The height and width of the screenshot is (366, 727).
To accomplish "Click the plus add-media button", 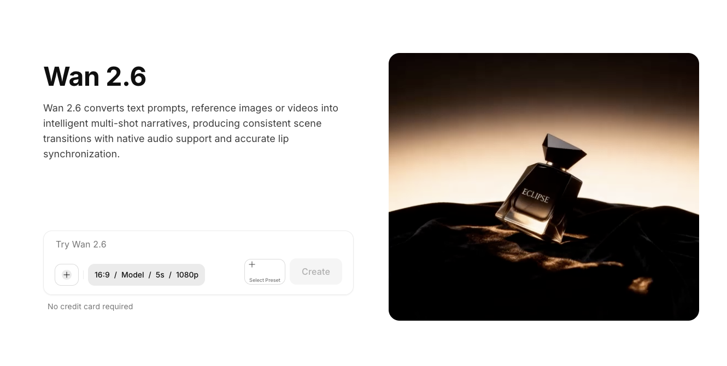I will (x=67, y=275).
